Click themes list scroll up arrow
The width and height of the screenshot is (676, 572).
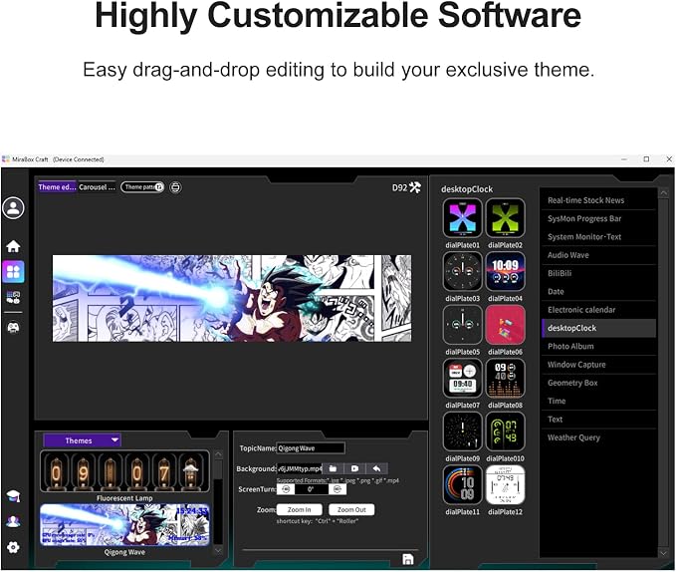218,454
